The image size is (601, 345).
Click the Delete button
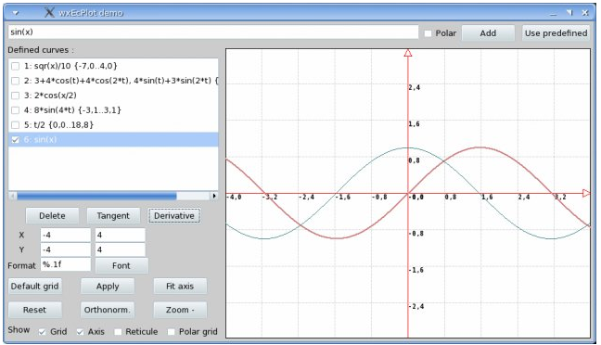point(52,216)
